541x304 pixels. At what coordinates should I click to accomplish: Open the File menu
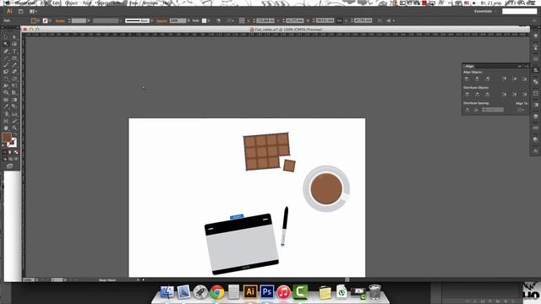point(44,3)
